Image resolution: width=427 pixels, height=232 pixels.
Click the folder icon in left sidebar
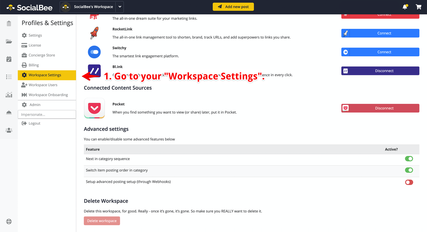pos(9,41)
